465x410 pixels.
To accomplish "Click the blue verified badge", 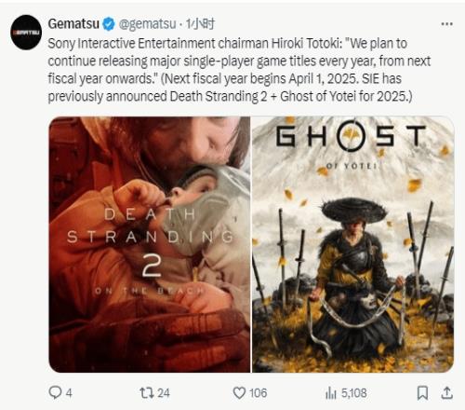I will 109,24.
